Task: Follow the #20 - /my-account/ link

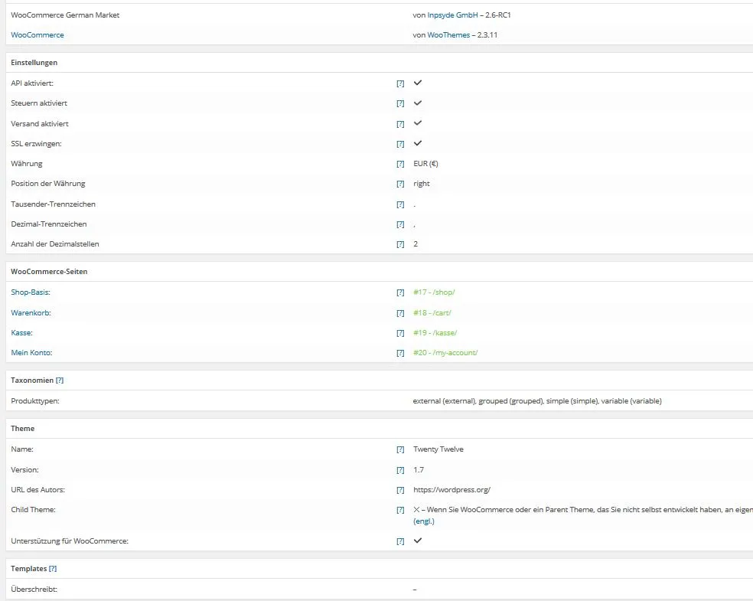Action: point(445,353)
